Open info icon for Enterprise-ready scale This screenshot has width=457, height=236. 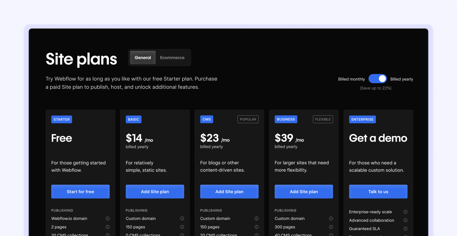(405, 212)
